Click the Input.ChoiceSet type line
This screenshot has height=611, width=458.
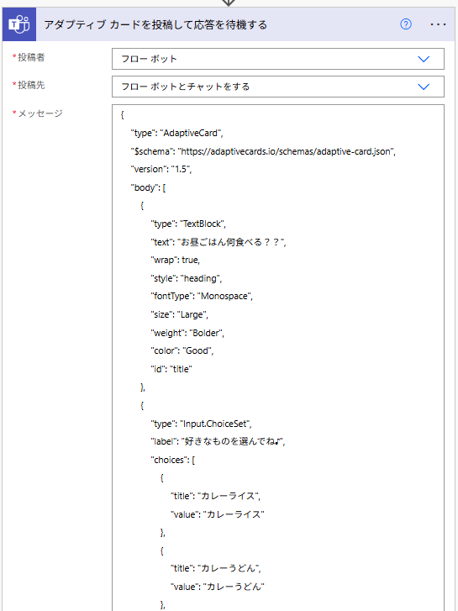201,424
